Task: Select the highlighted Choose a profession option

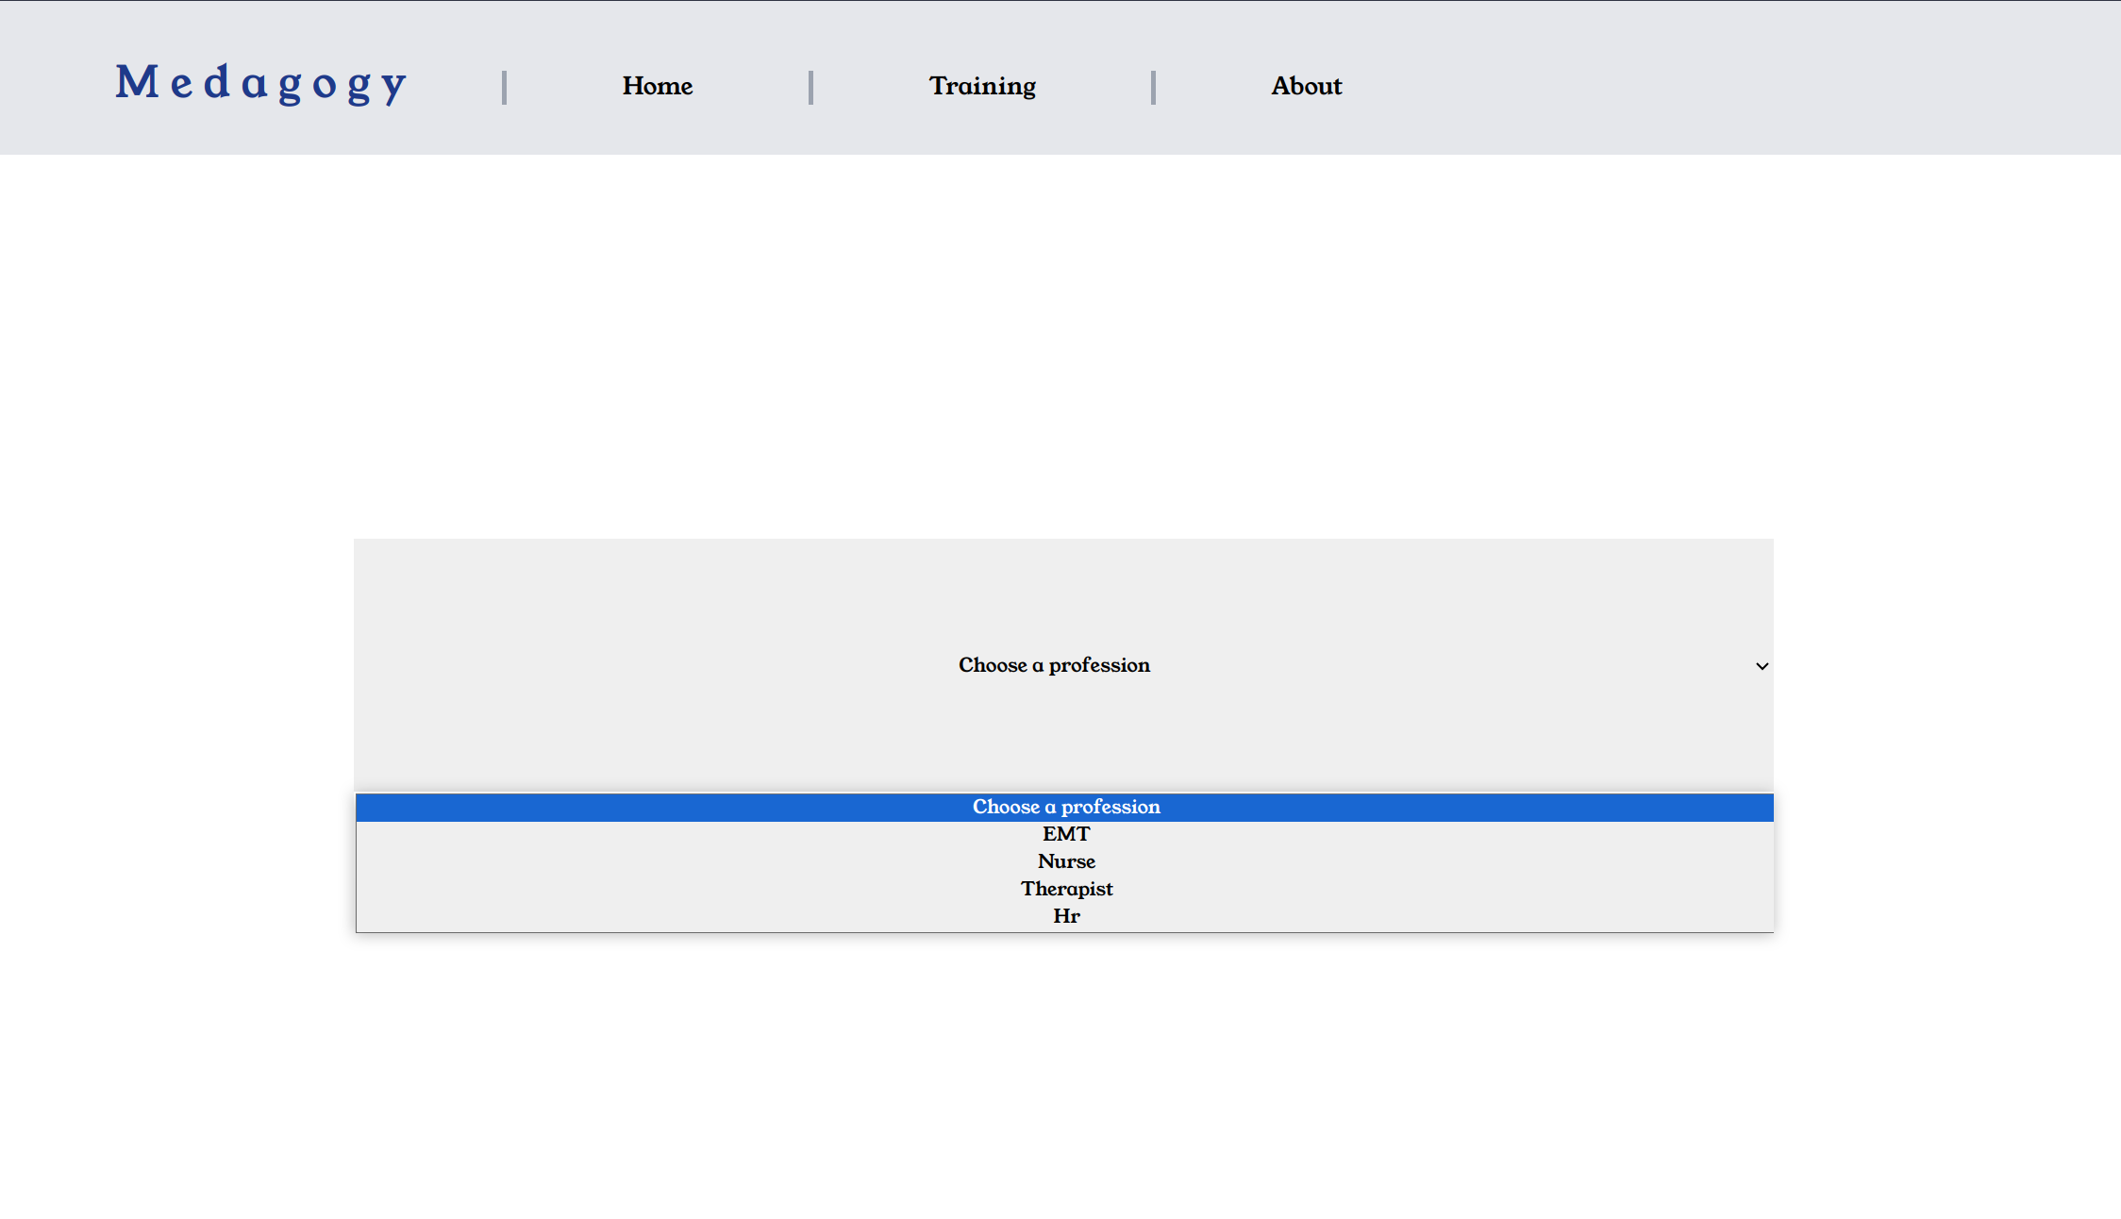Action: pos(1065,807)
